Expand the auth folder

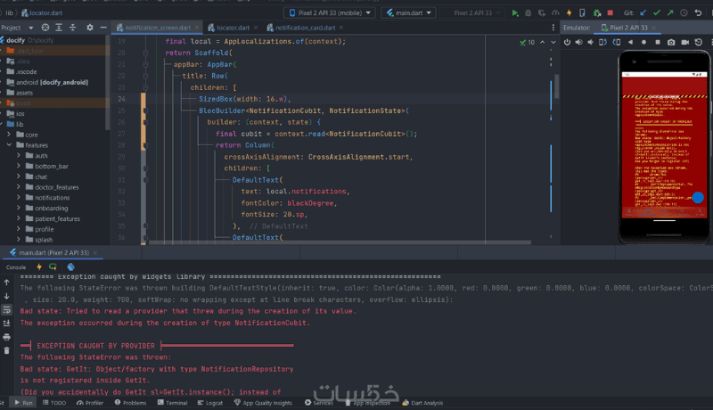click(19, 155)
